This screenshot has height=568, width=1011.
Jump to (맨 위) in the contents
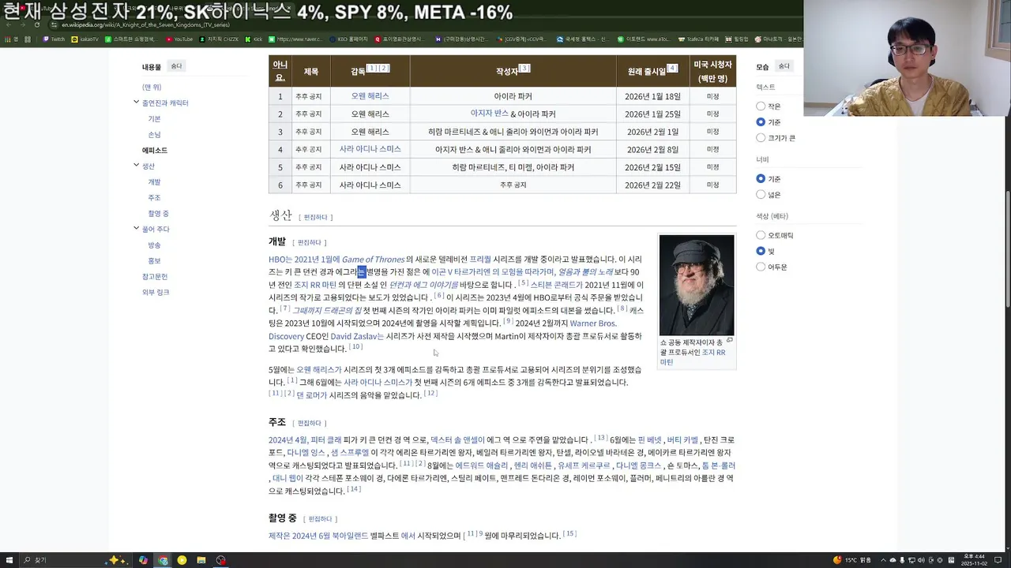(152, 87)
